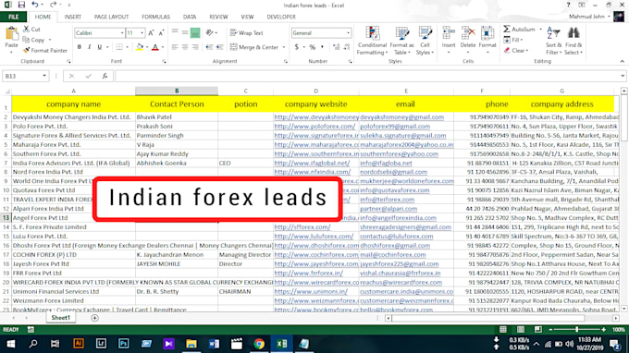629x353 pixels.
Task: Open the devyakshimoney@gmail.com email link
Action: 401,117
